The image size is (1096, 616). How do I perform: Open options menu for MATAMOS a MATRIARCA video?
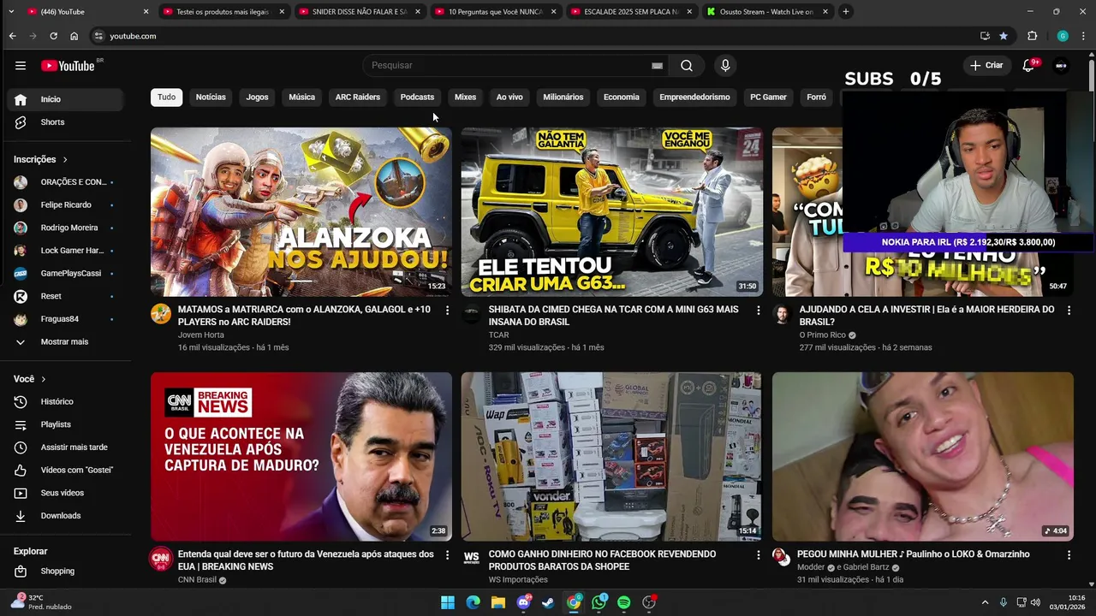(x=447, y=310)
